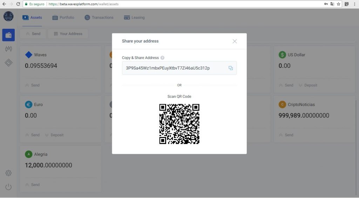The height and width of the screenshot is (198, 359).
Task: Click the top Send button
Action: tap(33, 34)
